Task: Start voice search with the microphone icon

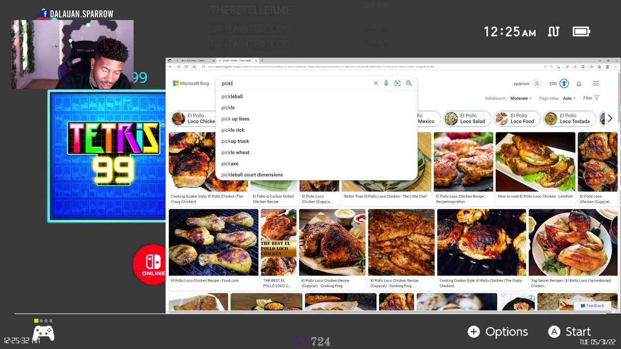Action: (386, 83)
